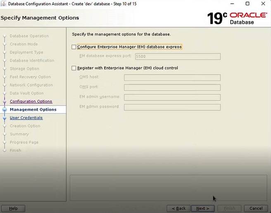Click the EM admin username field

click(x=172, y=97)
